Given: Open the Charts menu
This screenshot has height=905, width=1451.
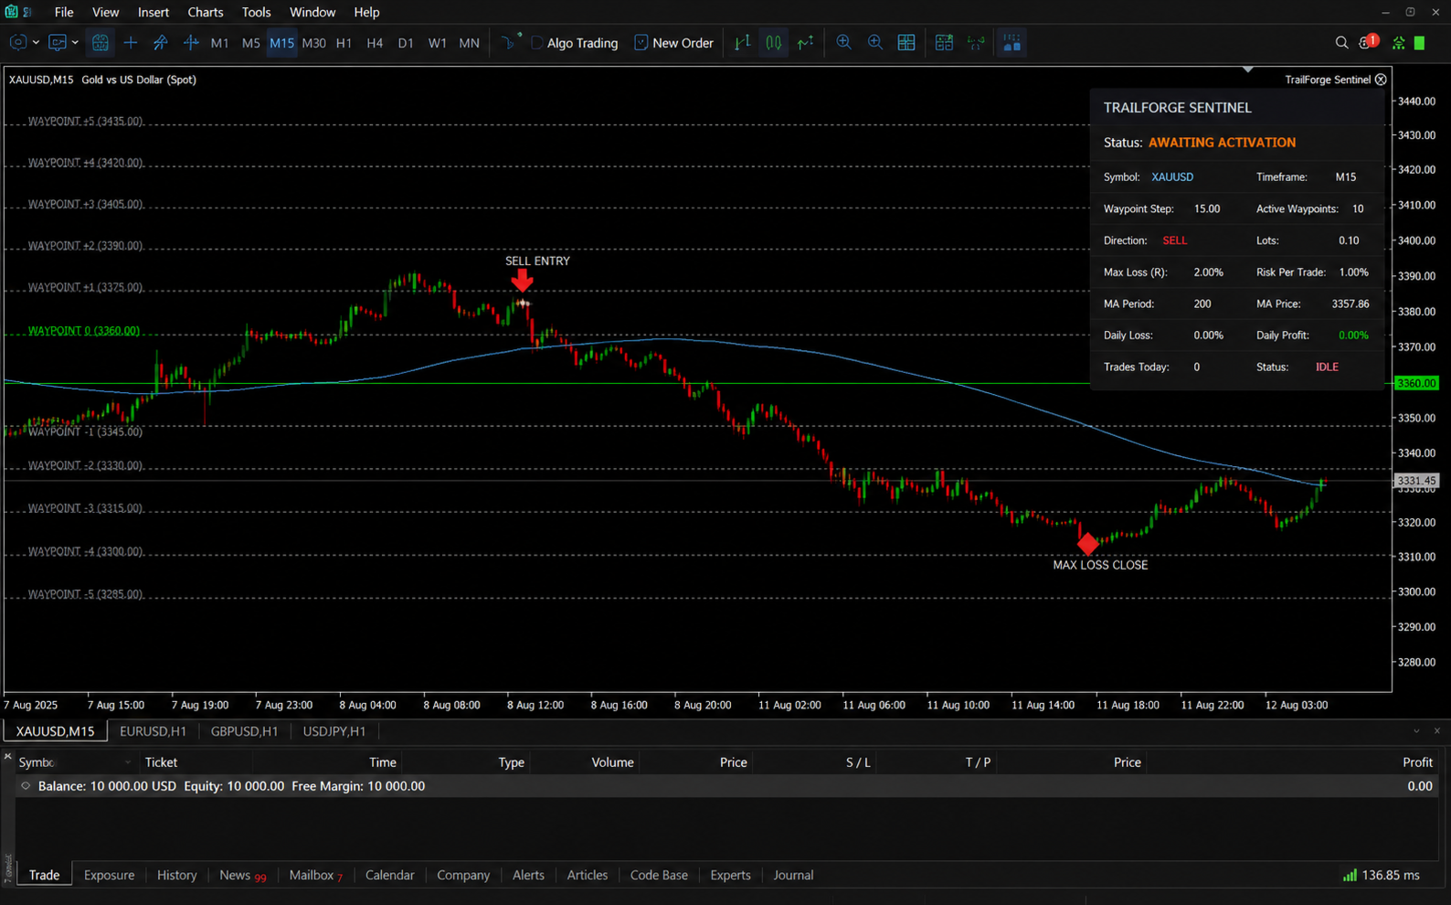Looking at the screenshot, I should click(x=206, y=12).
